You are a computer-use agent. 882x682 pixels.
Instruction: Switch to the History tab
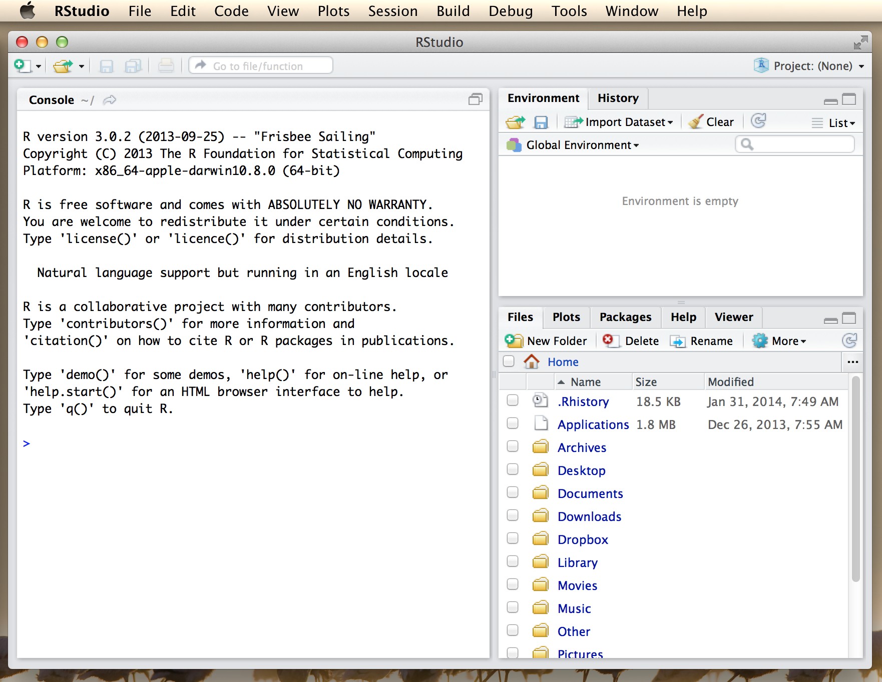[x=618, y=98]
